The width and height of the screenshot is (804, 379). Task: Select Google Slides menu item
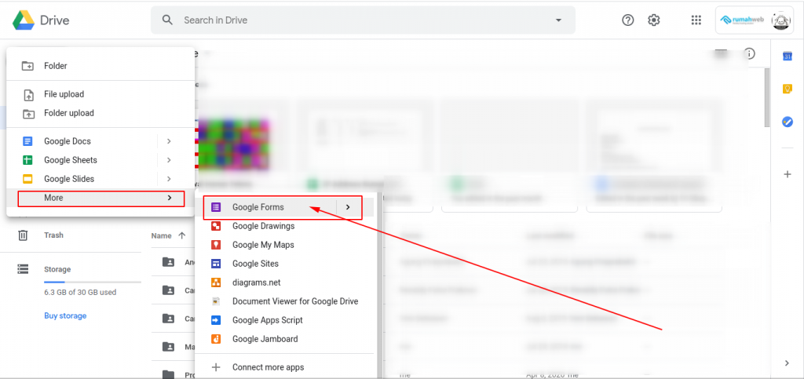point(100,179)
